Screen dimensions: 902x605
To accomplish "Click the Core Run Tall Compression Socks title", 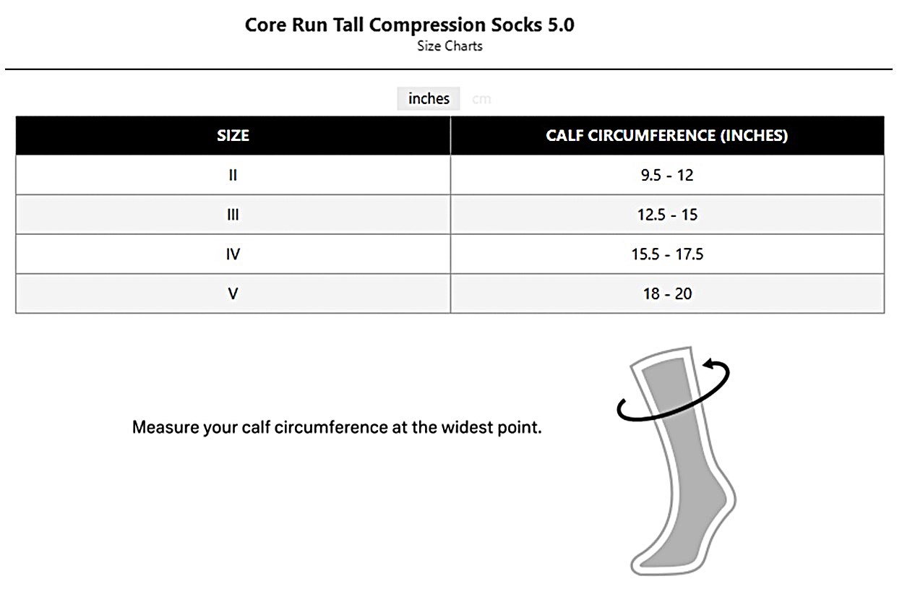I will point(410,25).
